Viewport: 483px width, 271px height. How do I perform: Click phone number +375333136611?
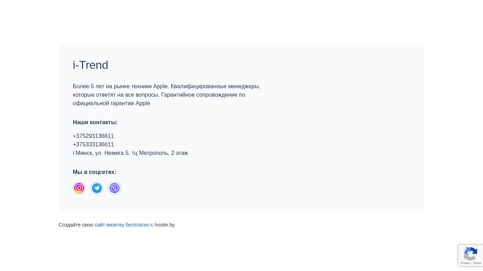click(x=93, y=145)
